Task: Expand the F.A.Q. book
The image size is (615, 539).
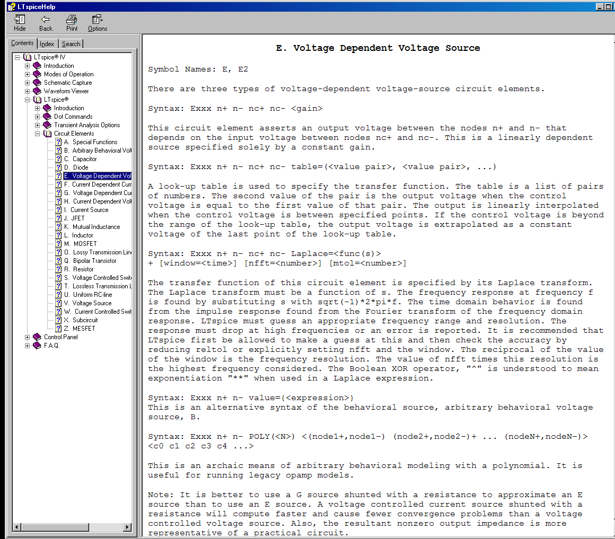Action: click(x=28, y=346)
